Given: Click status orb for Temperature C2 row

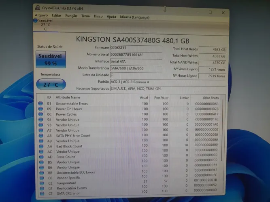Looking at the screenshot, I should pyautogui.click(x=42, y=183).
